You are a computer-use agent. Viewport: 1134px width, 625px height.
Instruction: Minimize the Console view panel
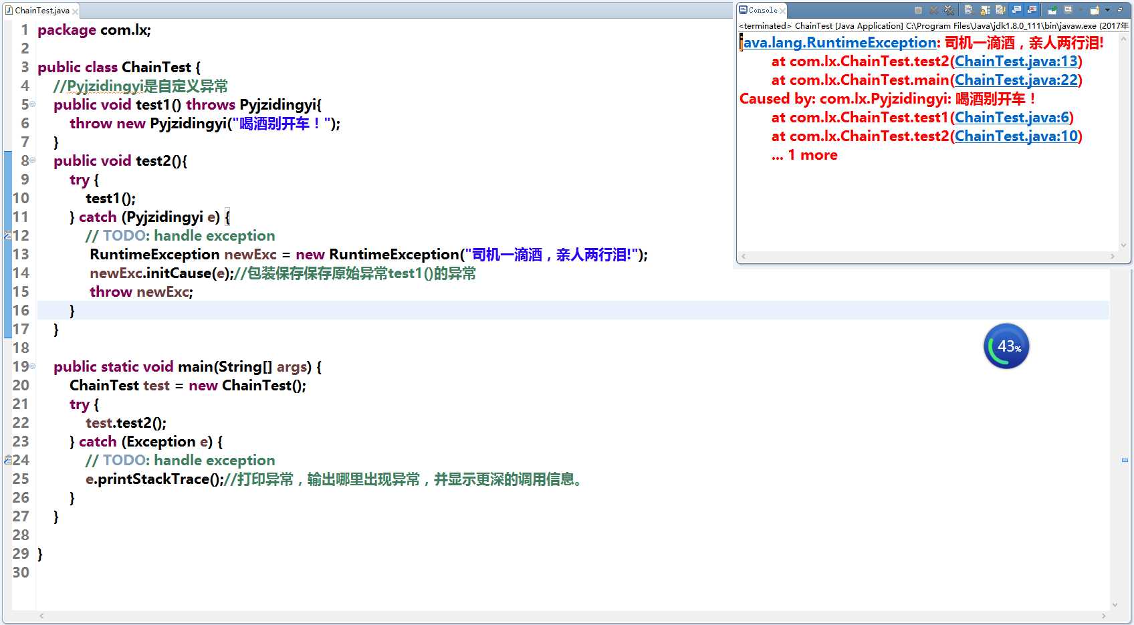pyautogui.click(x=1120, y=9)
